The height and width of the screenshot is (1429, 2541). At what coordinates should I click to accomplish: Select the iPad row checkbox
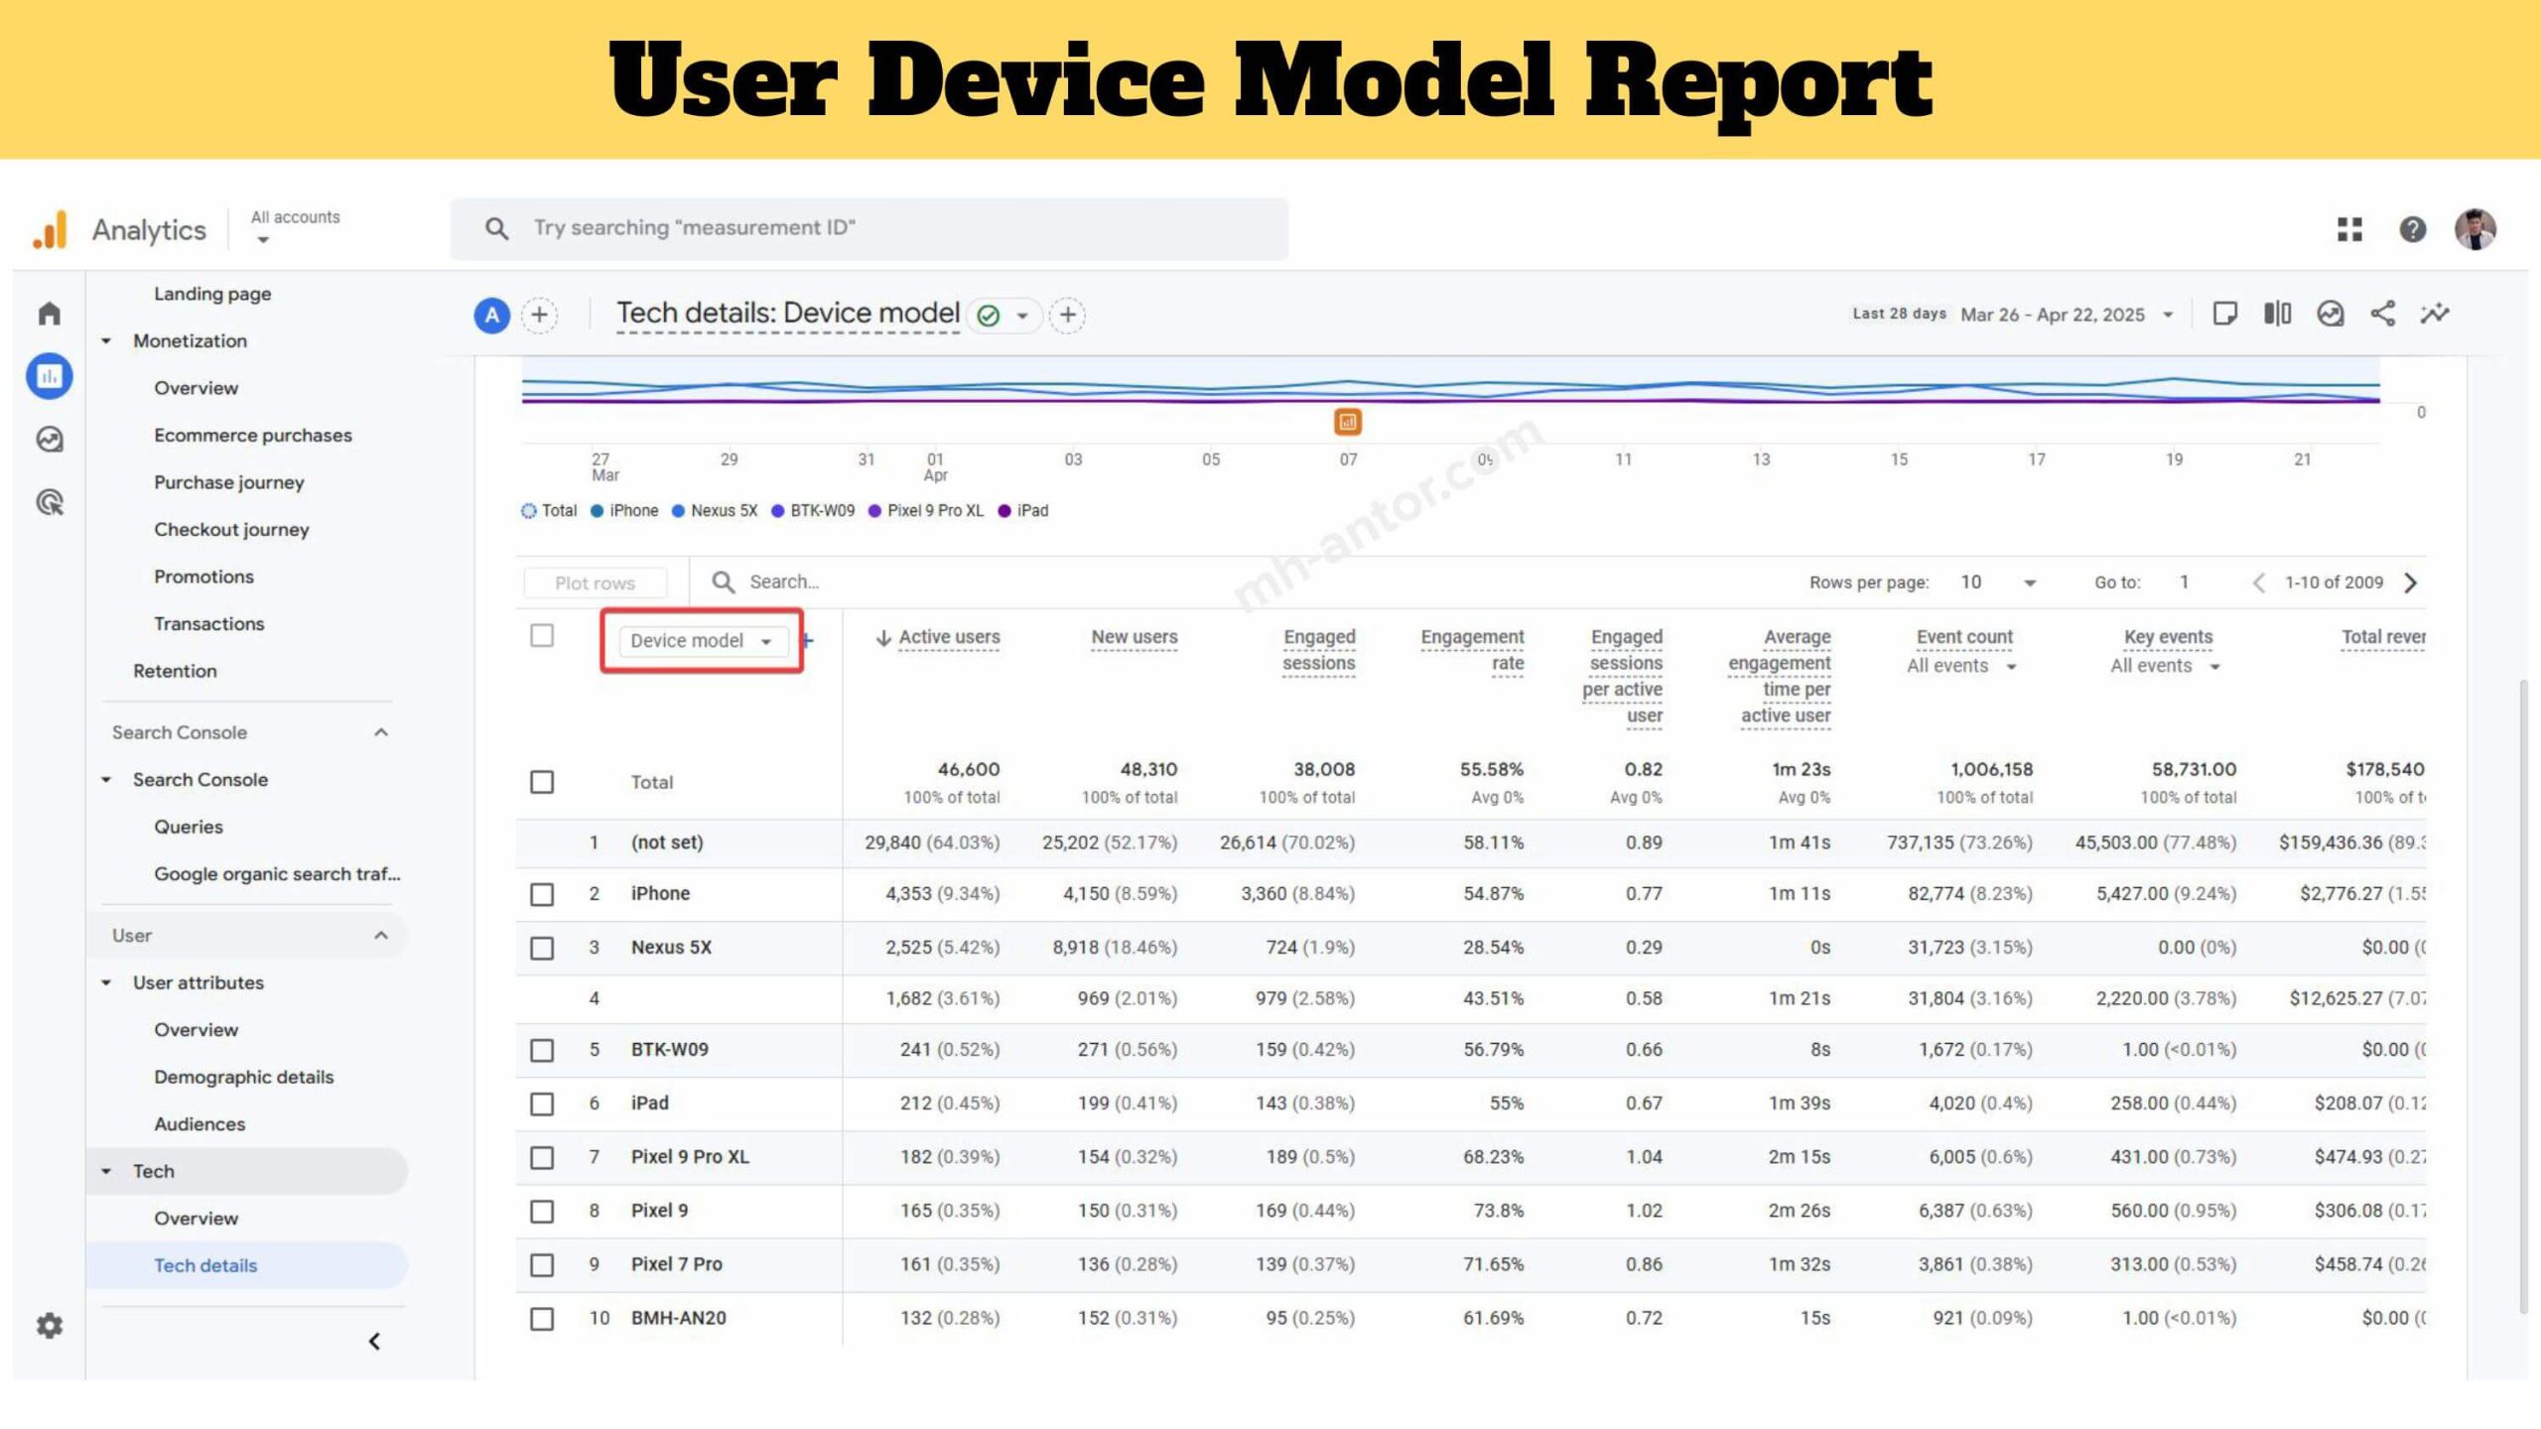542,1104
